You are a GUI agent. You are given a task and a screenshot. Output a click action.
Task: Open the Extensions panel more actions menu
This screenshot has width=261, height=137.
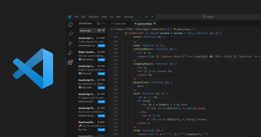pyautogui.click(x=103, y=24)
